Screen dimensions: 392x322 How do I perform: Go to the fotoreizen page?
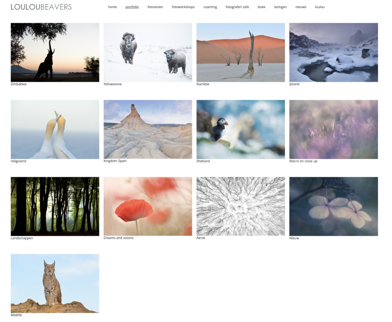click(155, 7)
